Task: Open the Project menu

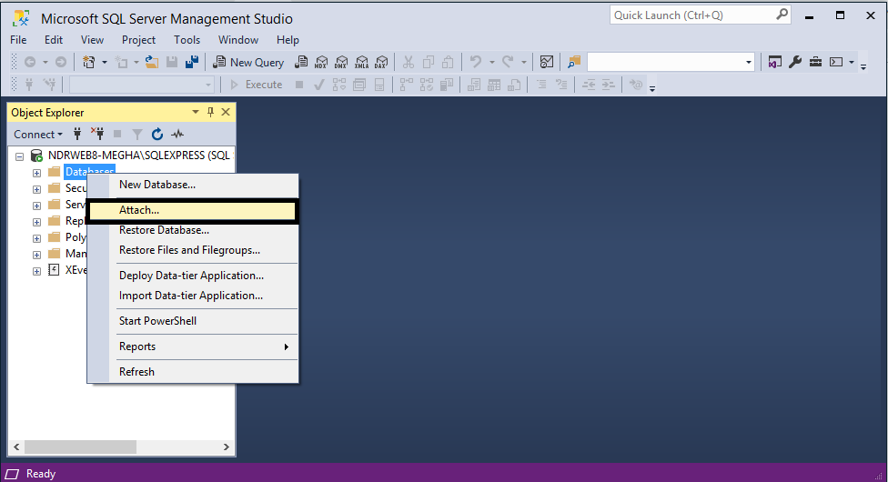Action: tap(138, 40)
